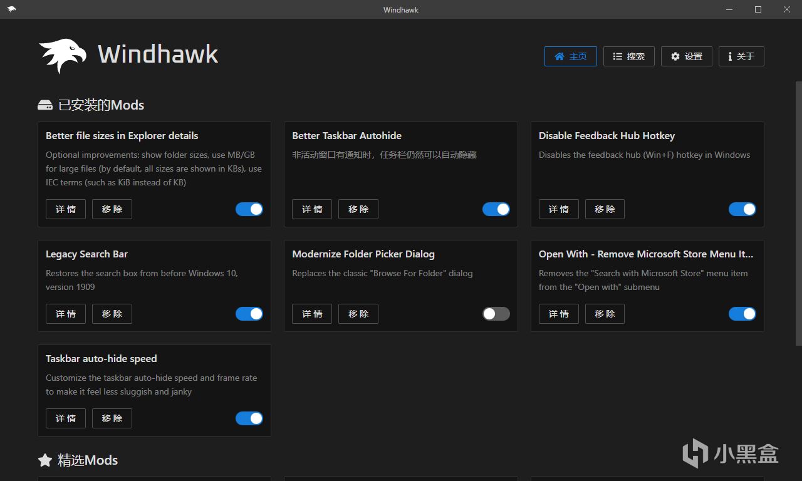Screen dimensions: 802x481
Task: Open 详情 for Legacy Search Bar
Action: pos(66,314)
